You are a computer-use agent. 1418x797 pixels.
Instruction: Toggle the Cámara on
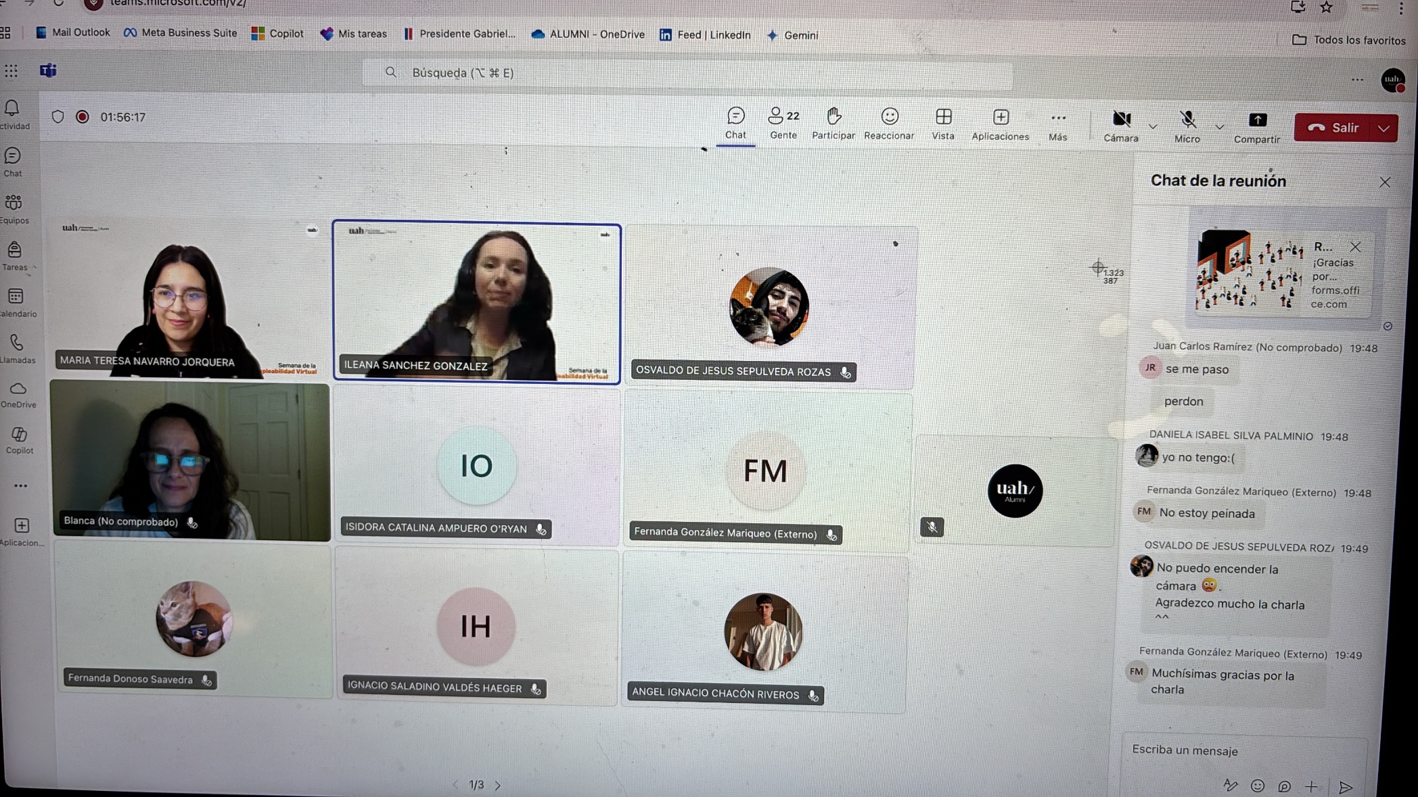(1121, 126)
